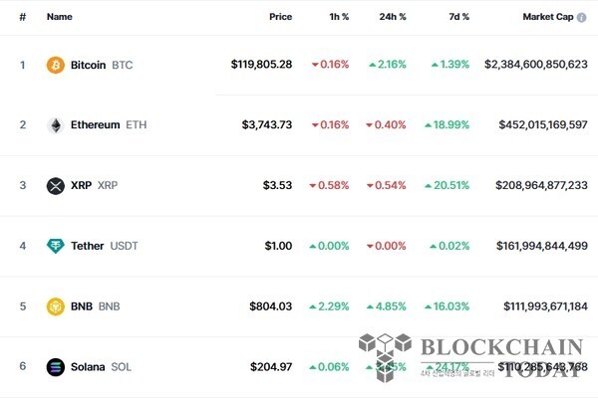Click the Tether green logo icon
The height and width of the screenshot is (398, 598).
[55, 246]
